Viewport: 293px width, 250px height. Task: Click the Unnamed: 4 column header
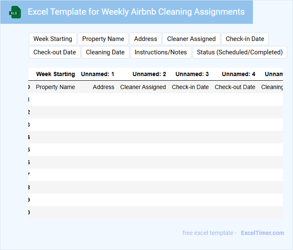pyautogui.click(x=239, y=74)
